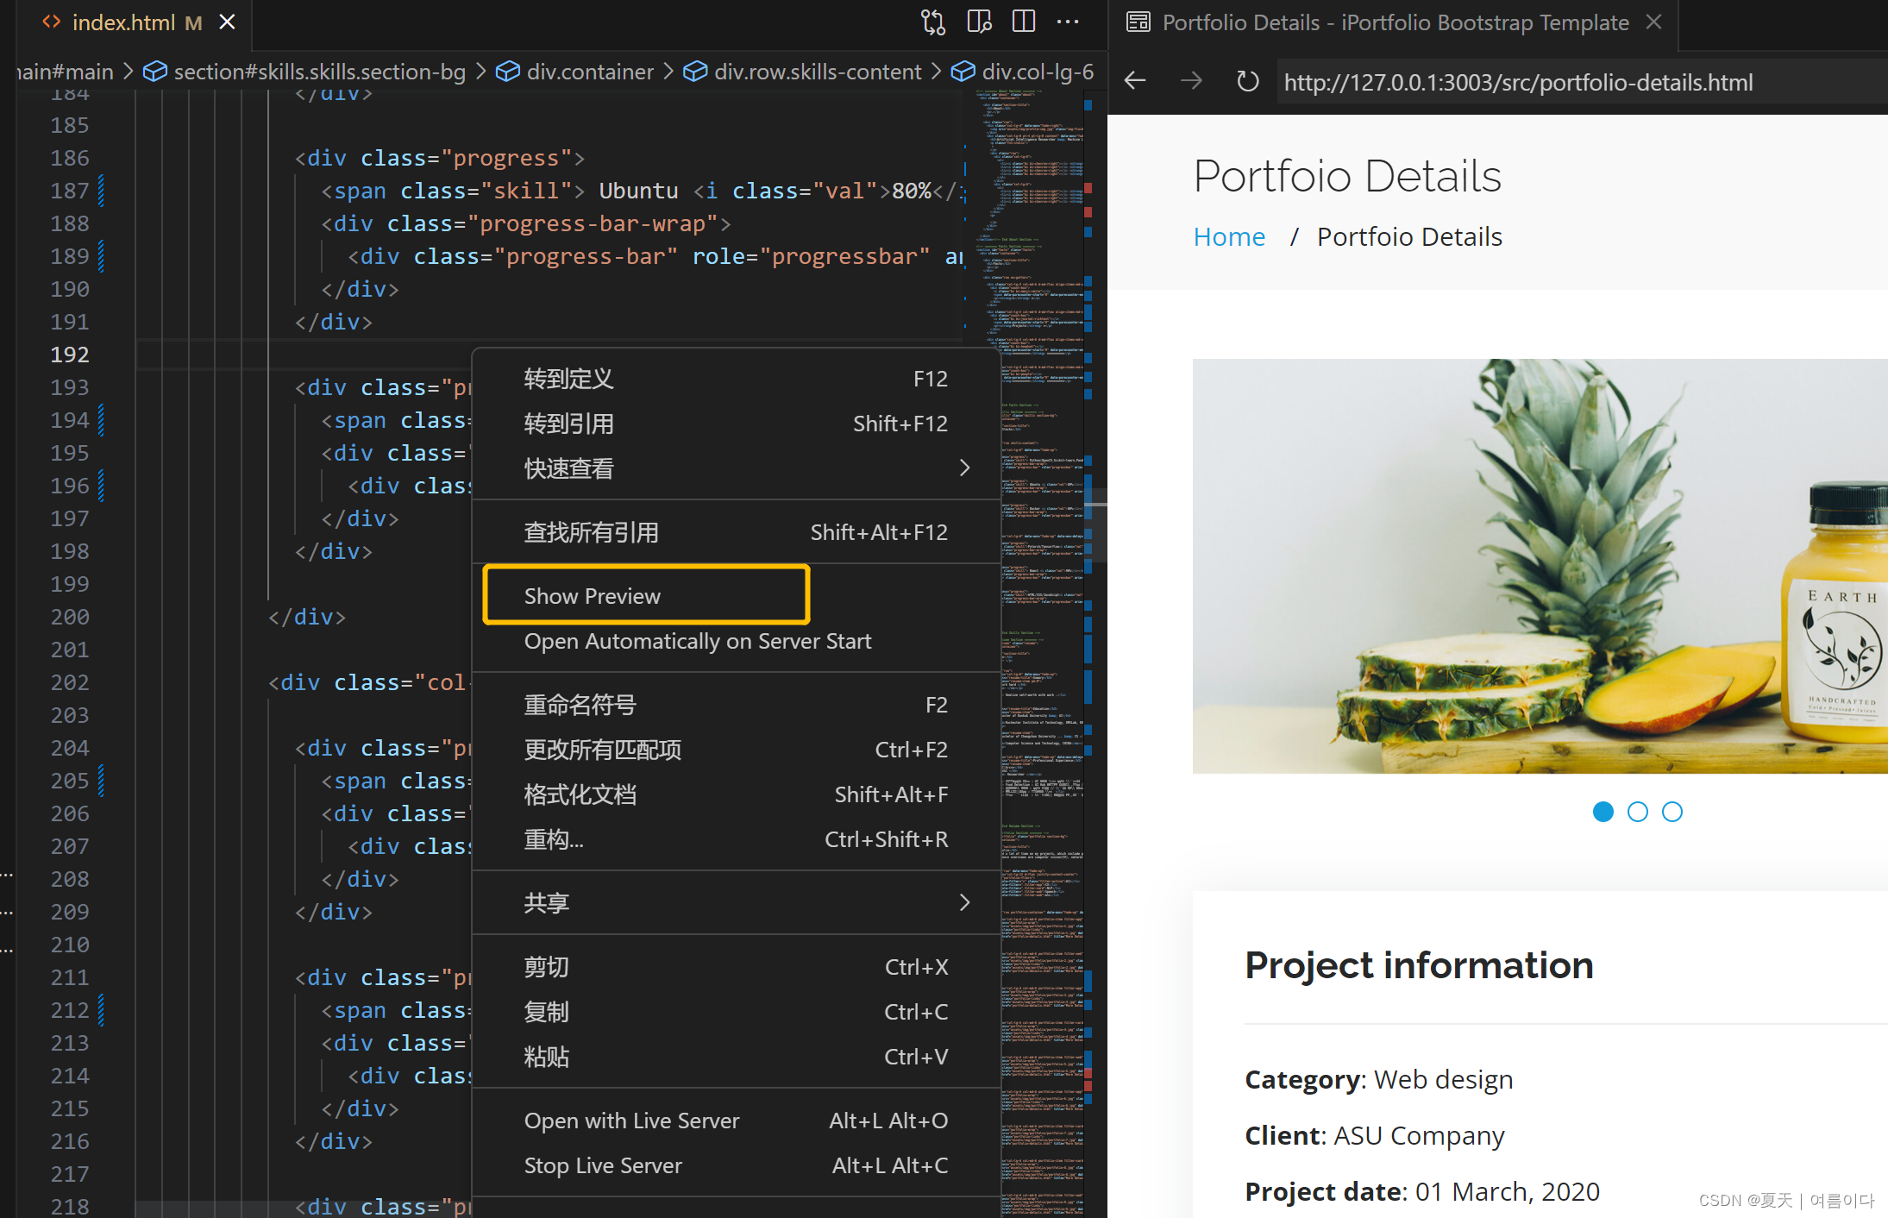
Task: Click the preview URL address field
Action: click(1518, 83)
